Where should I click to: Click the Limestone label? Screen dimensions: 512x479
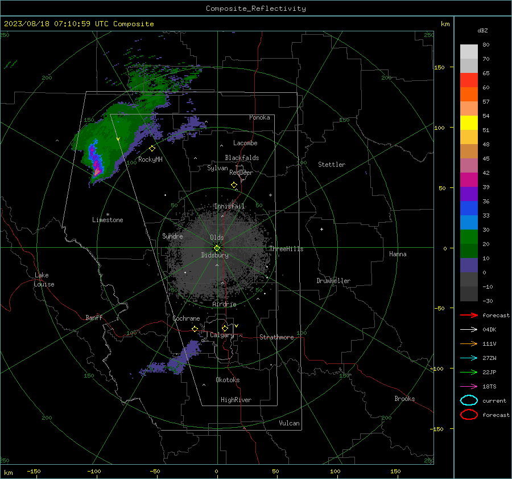[108, 220]
